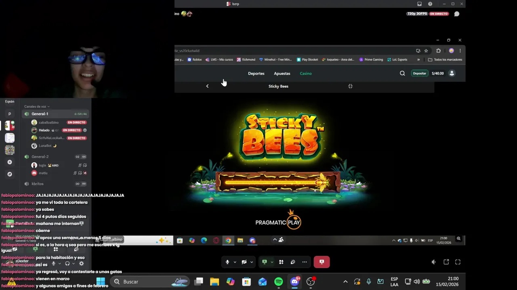Open Spotify from the Windows taskbar

(x=279, y=282)
